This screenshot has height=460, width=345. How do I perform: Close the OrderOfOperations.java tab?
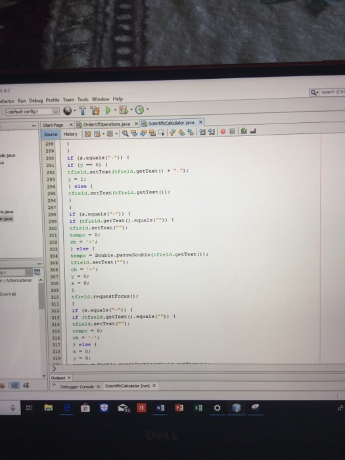tap(136, 124)
